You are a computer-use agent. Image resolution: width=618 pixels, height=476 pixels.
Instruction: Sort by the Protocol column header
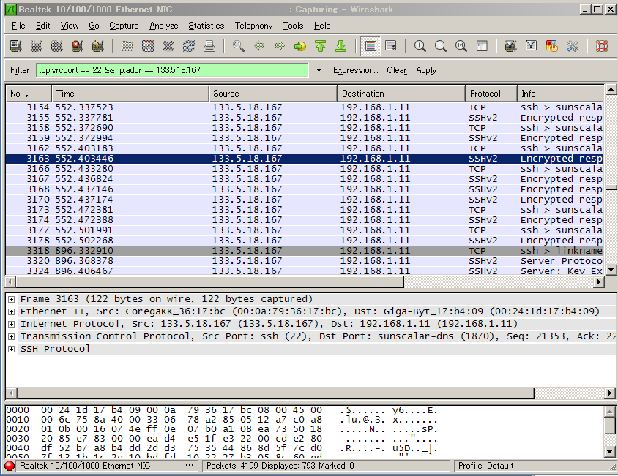tap(491, 94)
